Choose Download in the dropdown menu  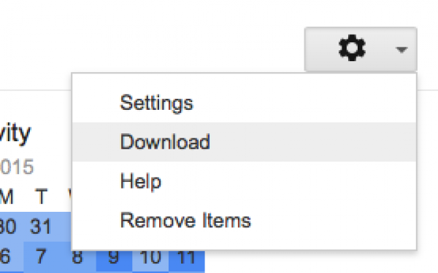(x=244, y=142)
